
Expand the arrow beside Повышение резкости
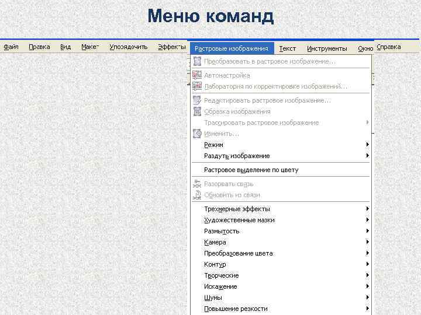(x=367, y=309)
